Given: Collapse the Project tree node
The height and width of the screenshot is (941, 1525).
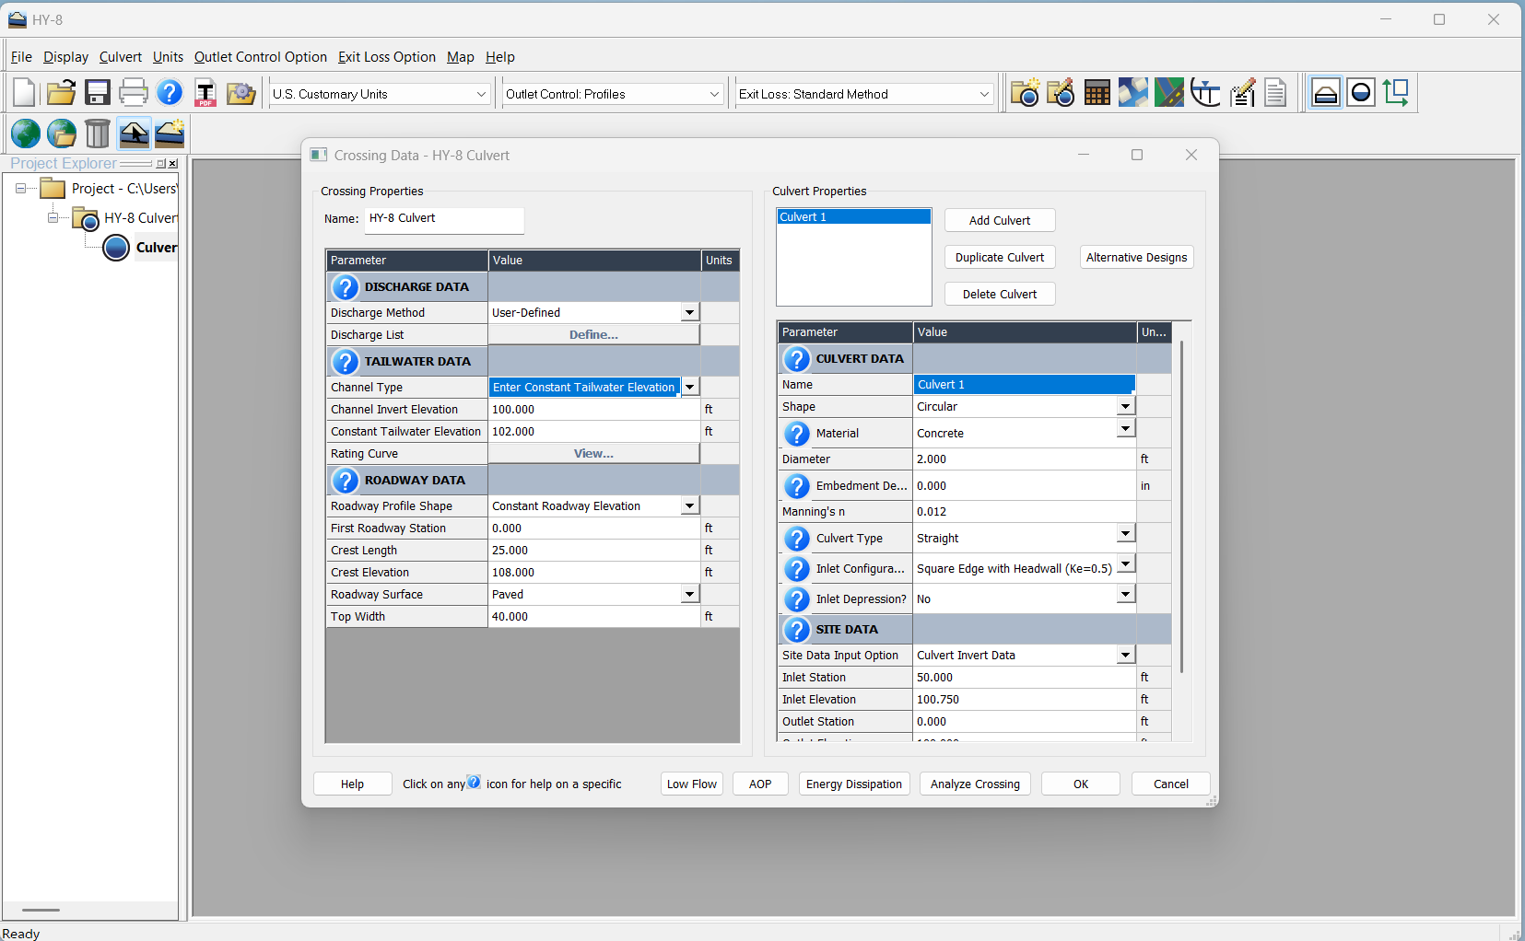Looking at the screenshot, I should point(20,189).
